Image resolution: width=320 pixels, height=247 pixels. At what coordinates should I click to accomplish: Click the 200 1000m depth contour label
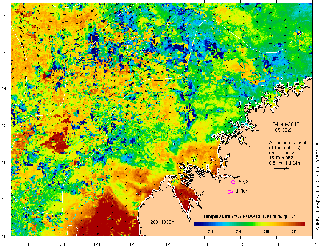(163, 222)
